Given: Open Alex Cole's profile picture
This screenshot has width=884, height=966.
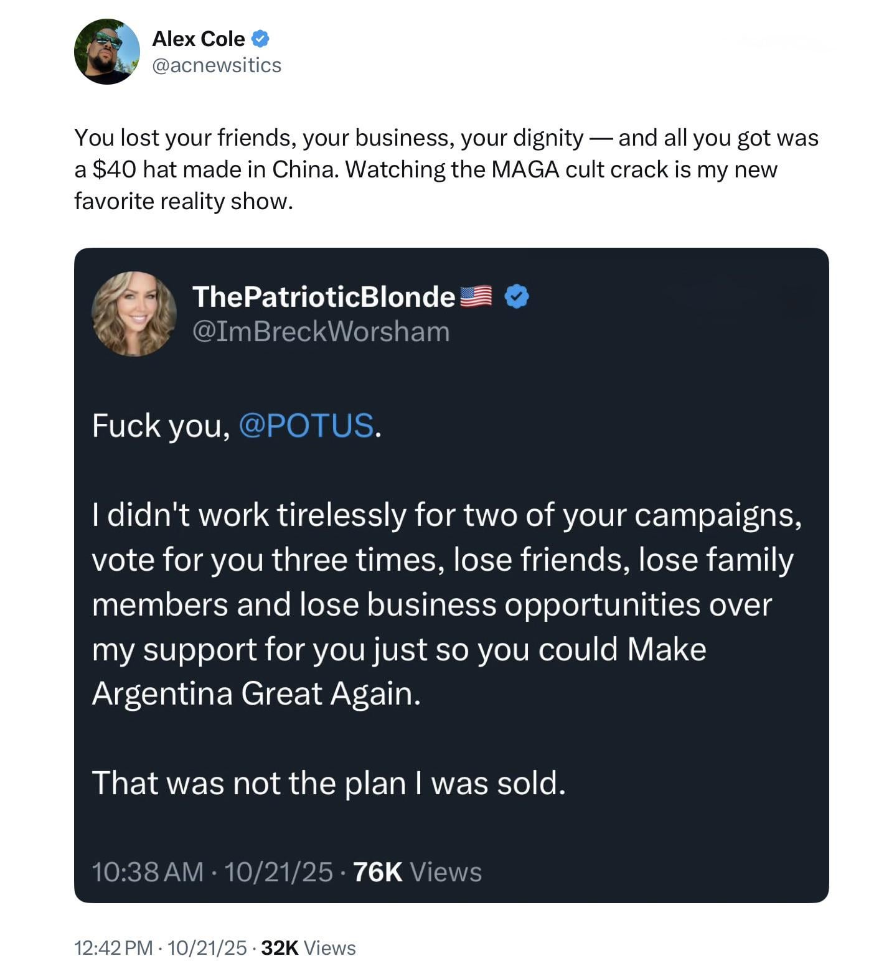Looking at the screenshot, I should point(106,52).
